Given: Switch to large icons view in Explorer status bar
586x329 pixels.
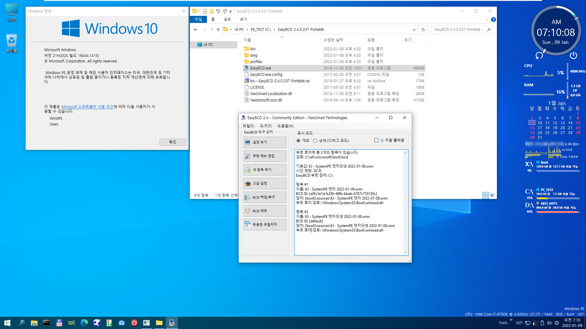Looking at the screenshot, I should tap(492, 195).
